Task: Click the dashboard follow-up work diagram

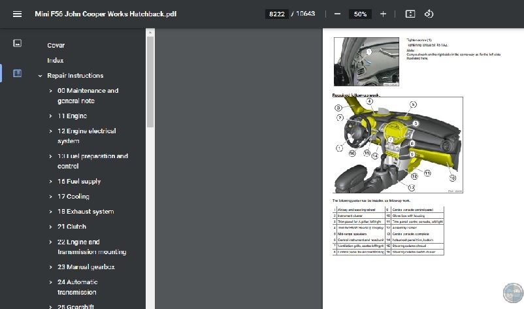Action: [x=398, y=145]
